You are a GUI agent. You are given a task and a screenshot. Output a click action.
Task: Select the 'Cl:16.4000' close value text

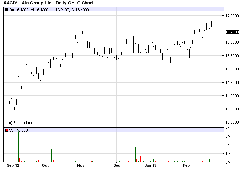point(80,10)
